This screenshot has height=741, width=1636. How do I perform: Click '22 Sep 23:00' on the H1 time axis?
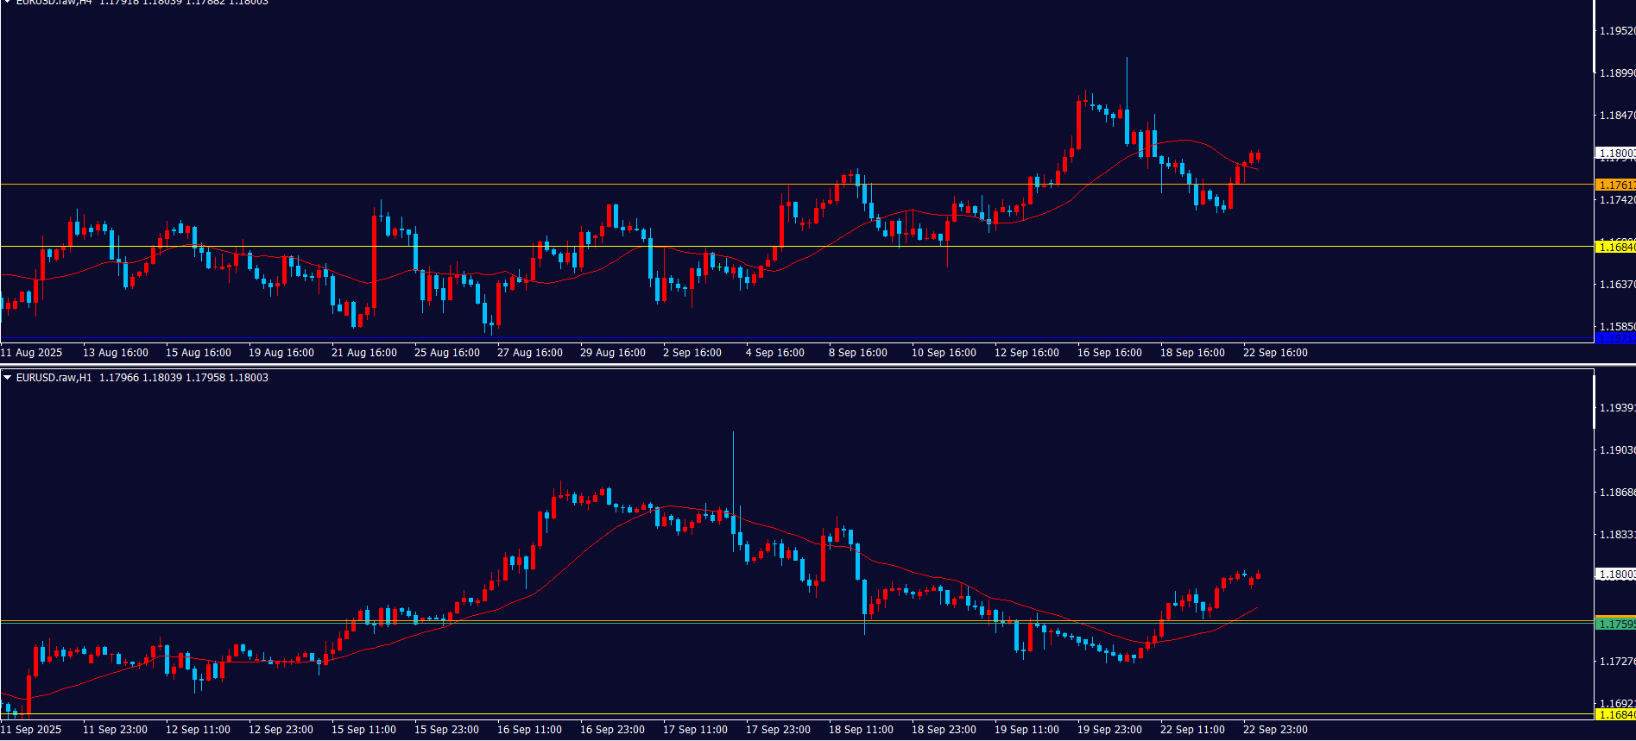click(1275, 730)
